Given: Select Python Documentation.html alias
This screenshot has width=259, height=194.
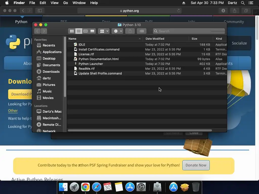Looking at the screenshot, I should [147, 59].
